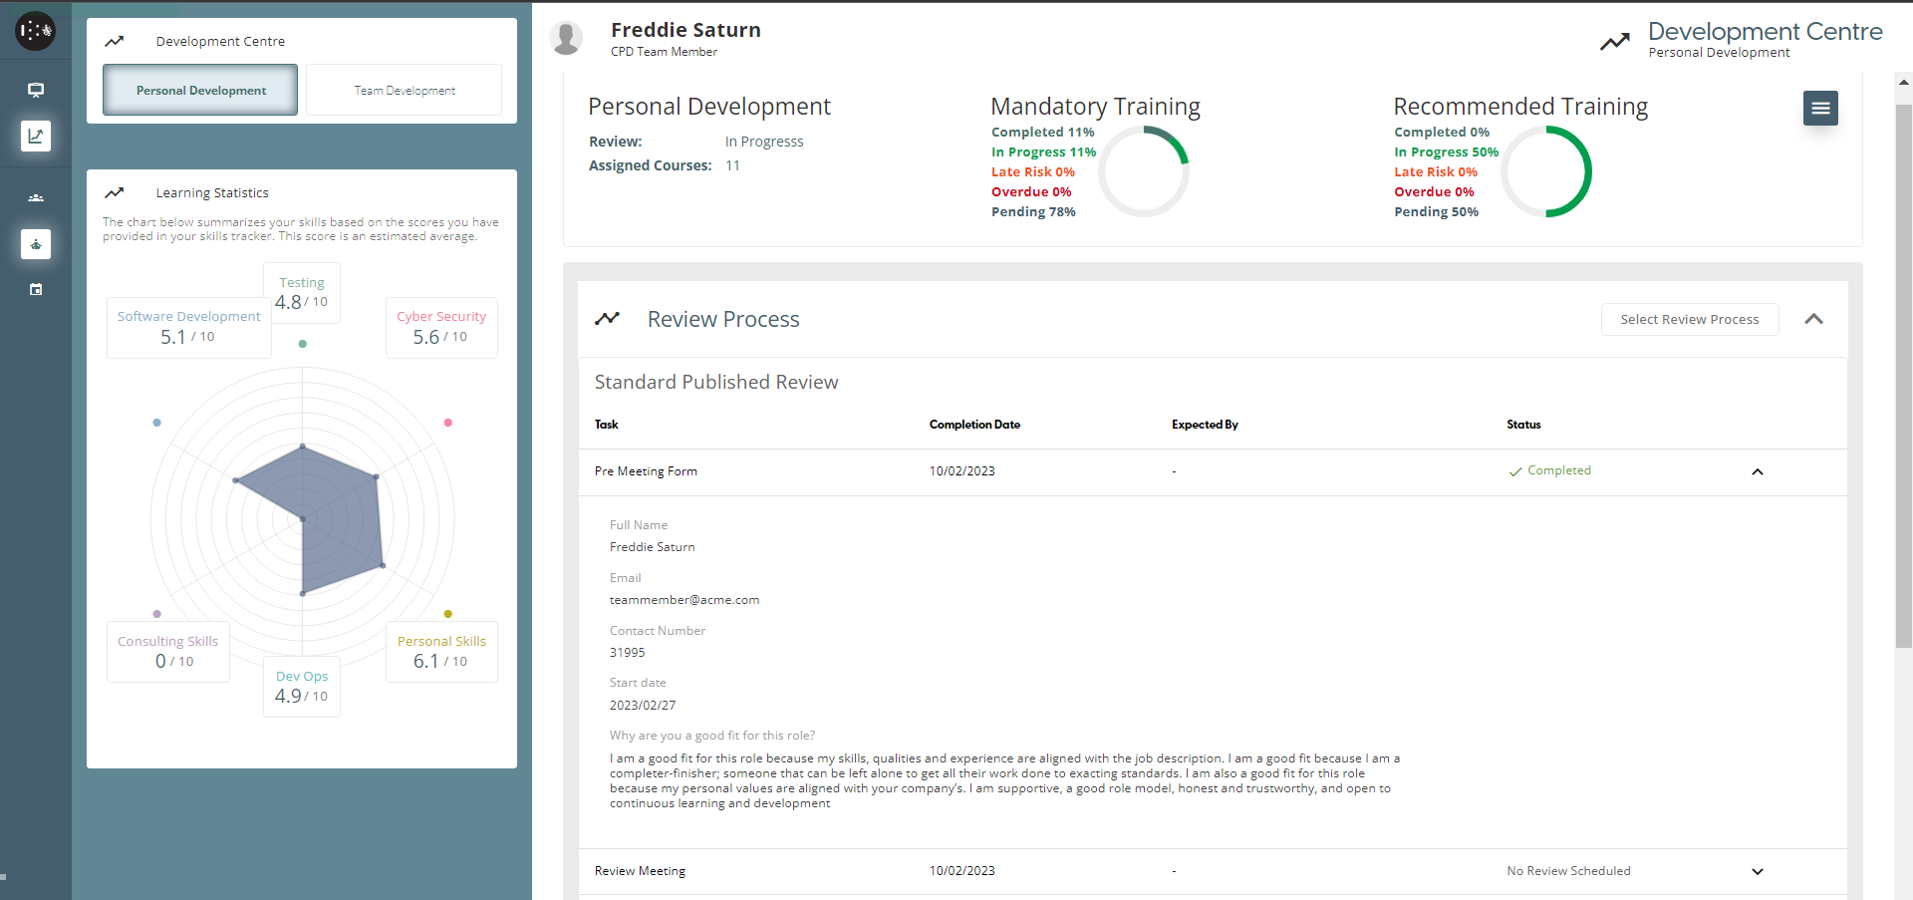The height and width of the screenshot is (900, 1913).
Task: Click the Mandatory Training progress ring
Action: pyautogui.click(x=1144, y=171)
